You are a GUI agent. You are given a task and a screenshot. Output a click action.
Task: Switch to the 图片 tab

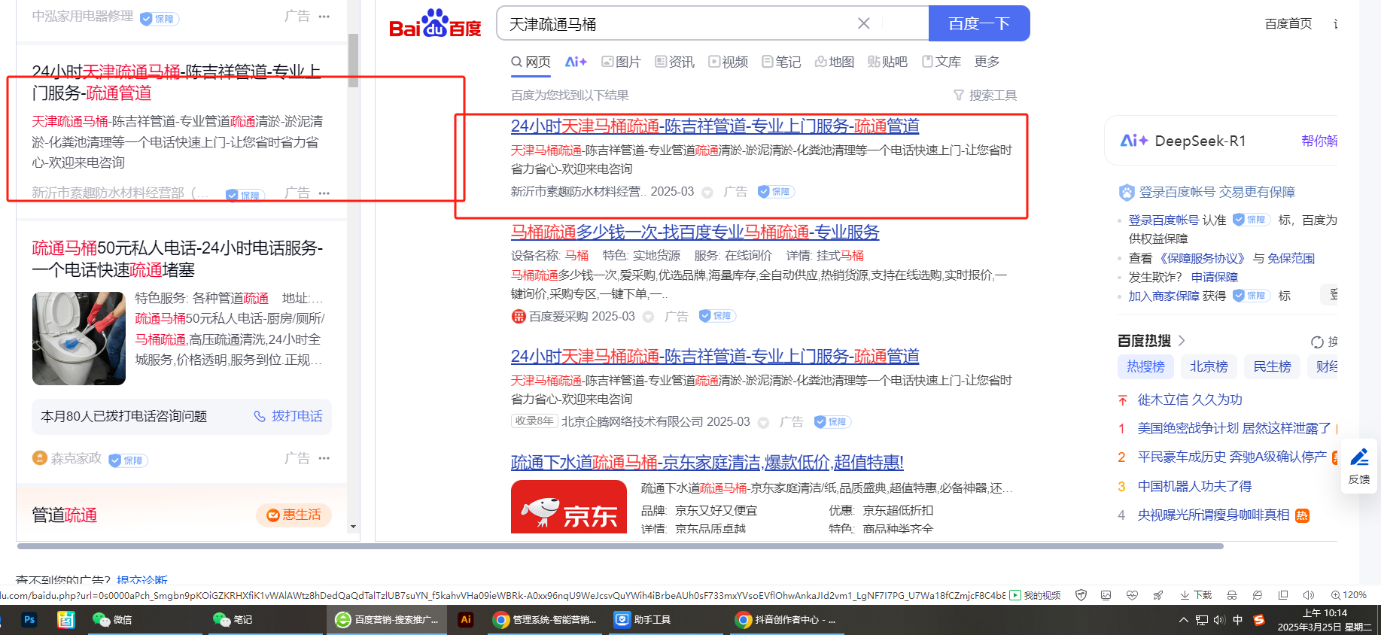[621, 62]
